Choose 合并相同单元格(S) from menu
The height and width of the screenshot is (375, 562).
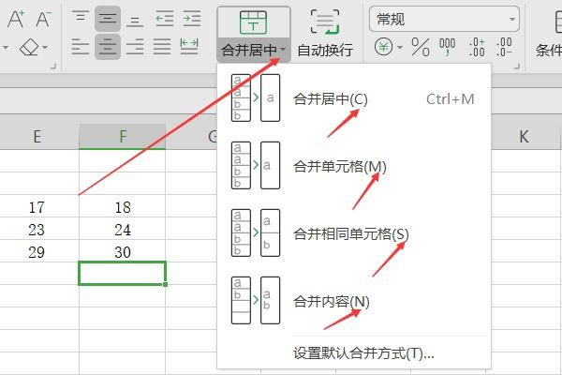(x=350, y=232)
